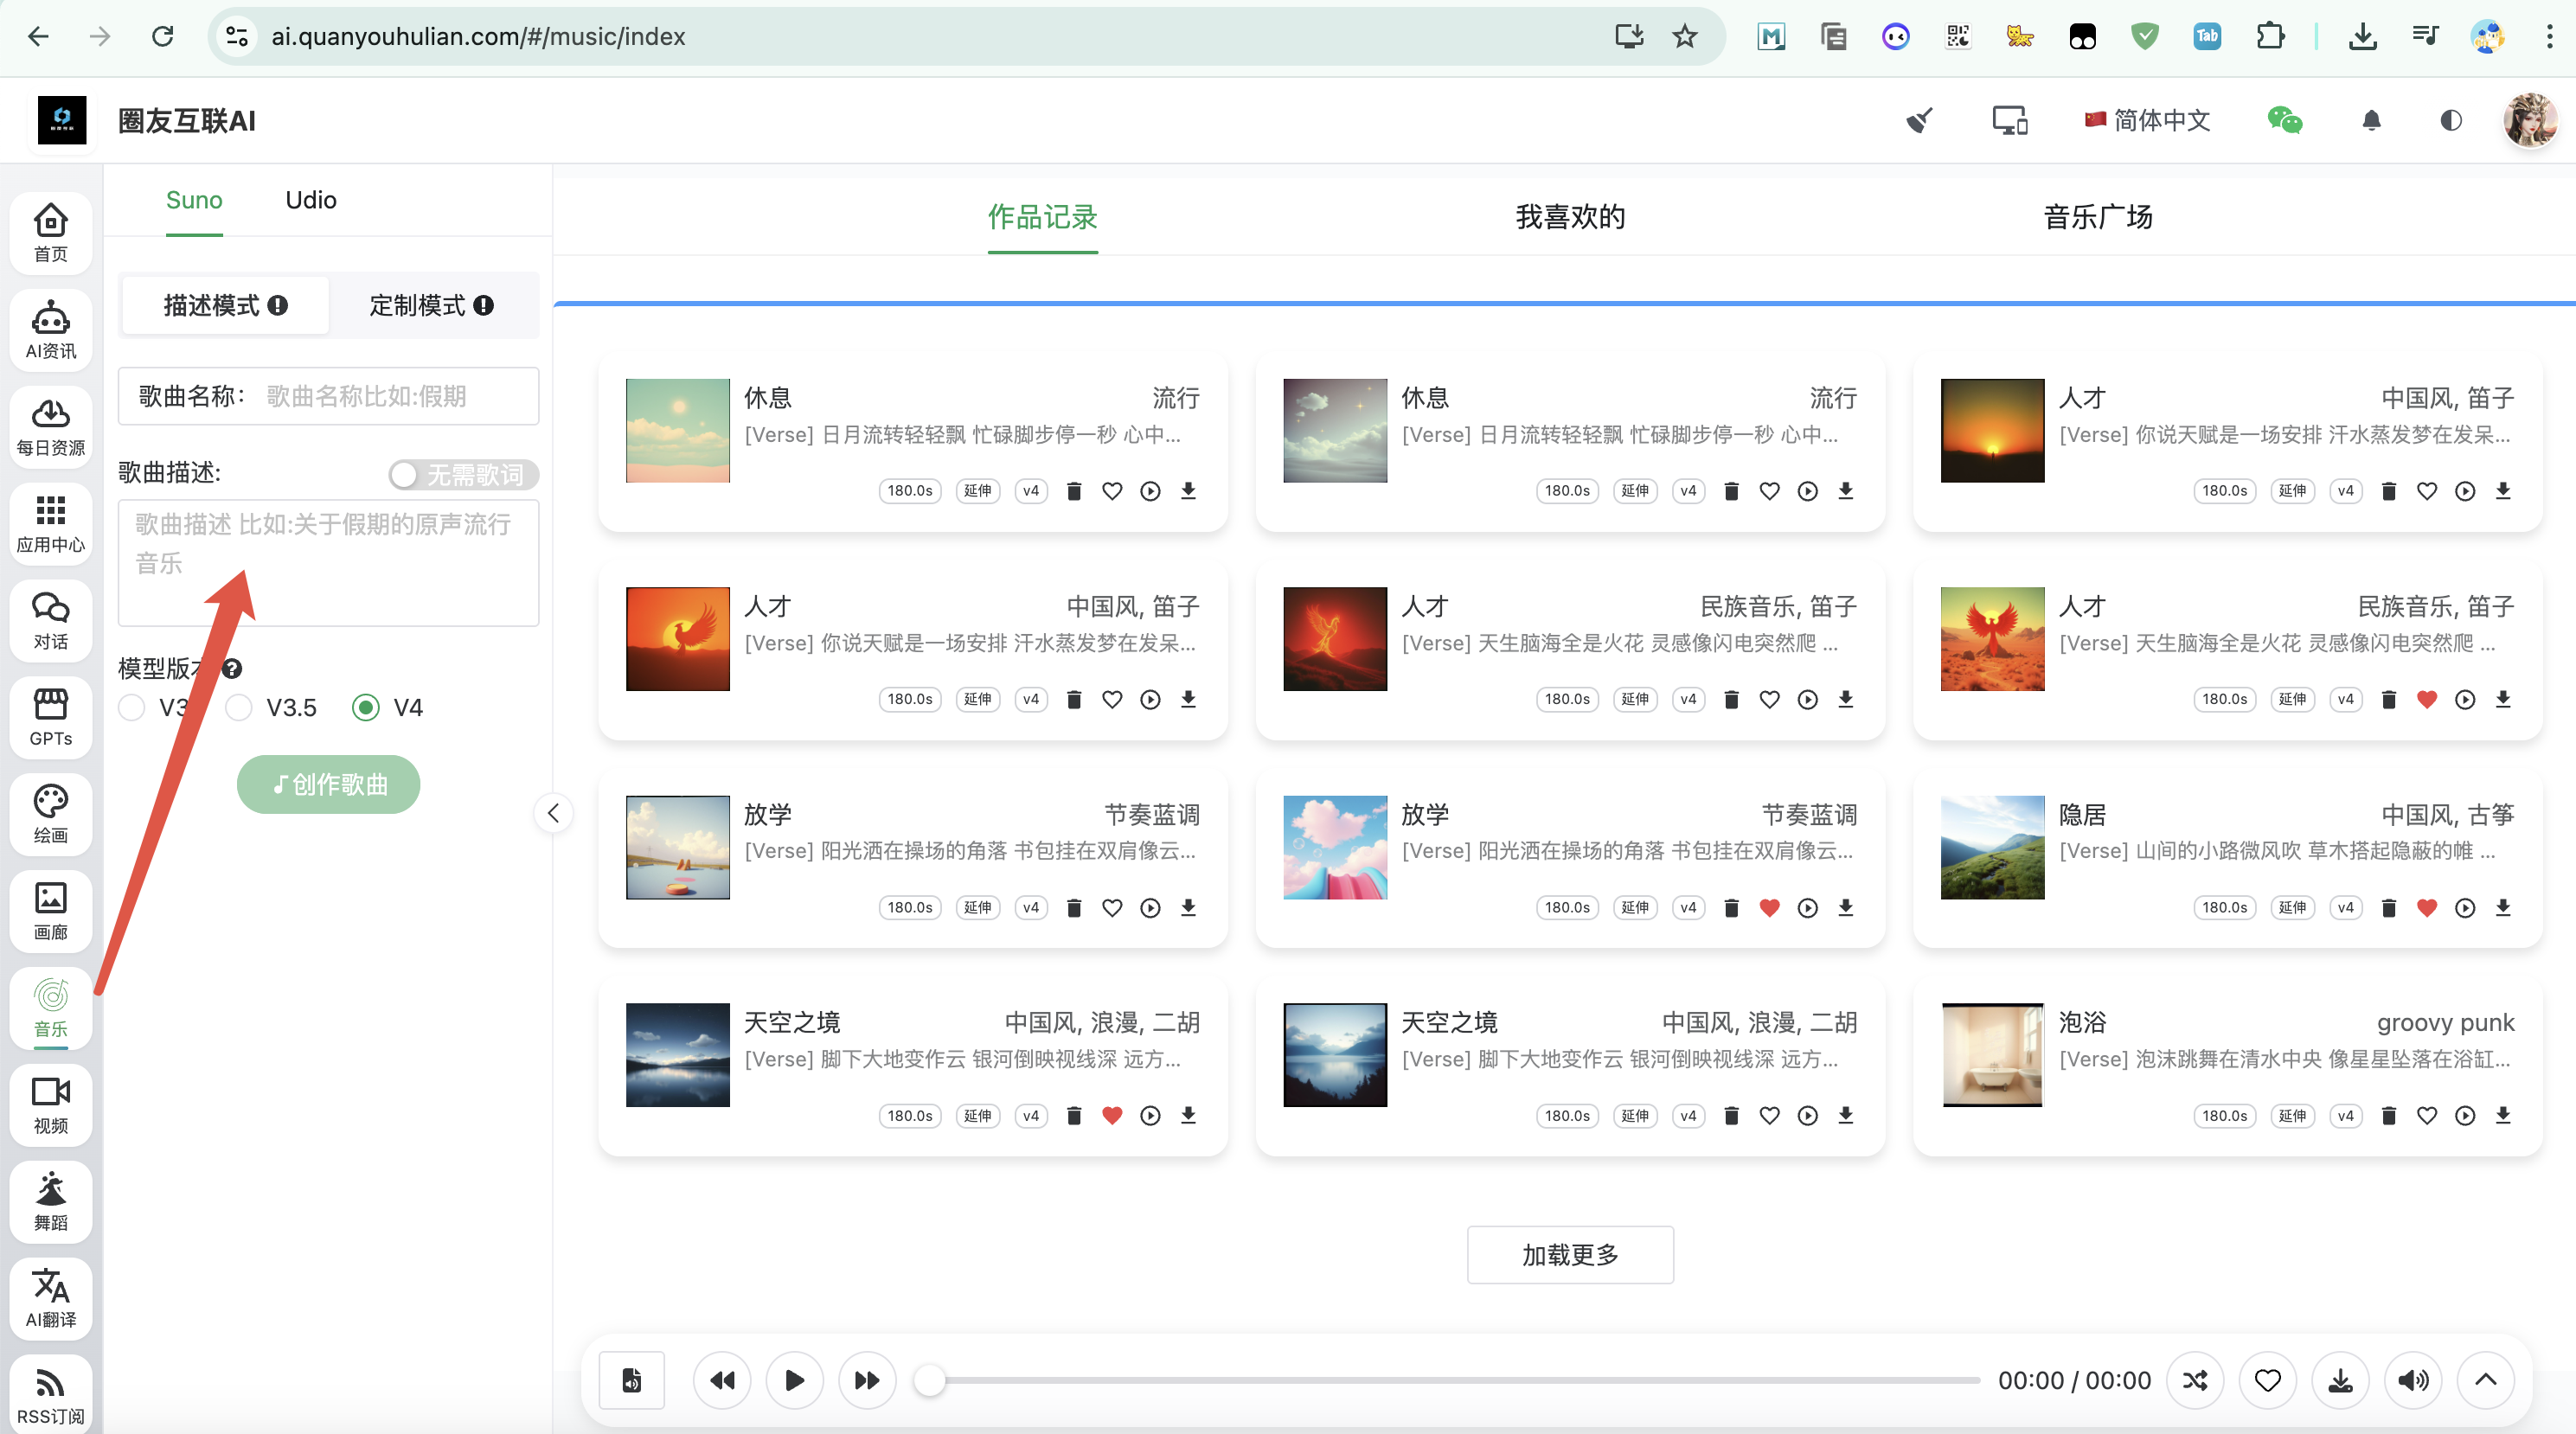
Task: Like the first 休息 song card
Action: (x=1112, y=491)
